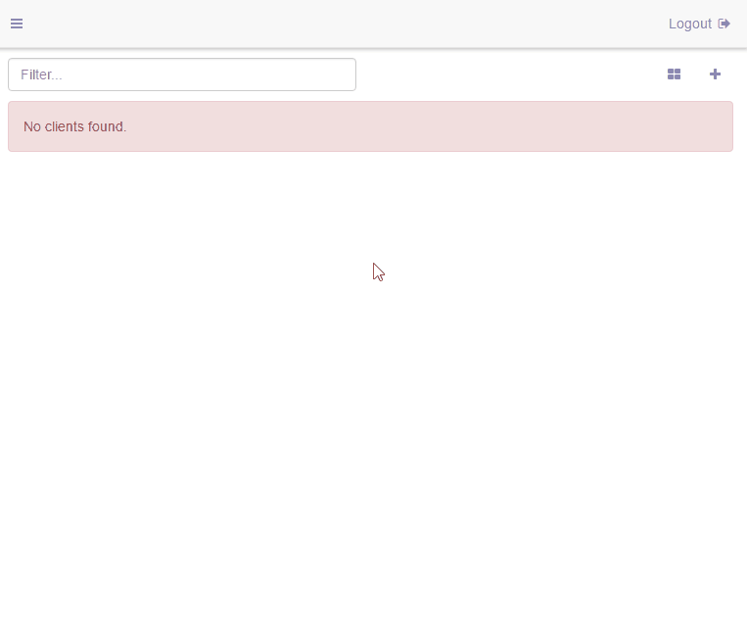
Task: Click the Logout link
Action: click(689, 24)
